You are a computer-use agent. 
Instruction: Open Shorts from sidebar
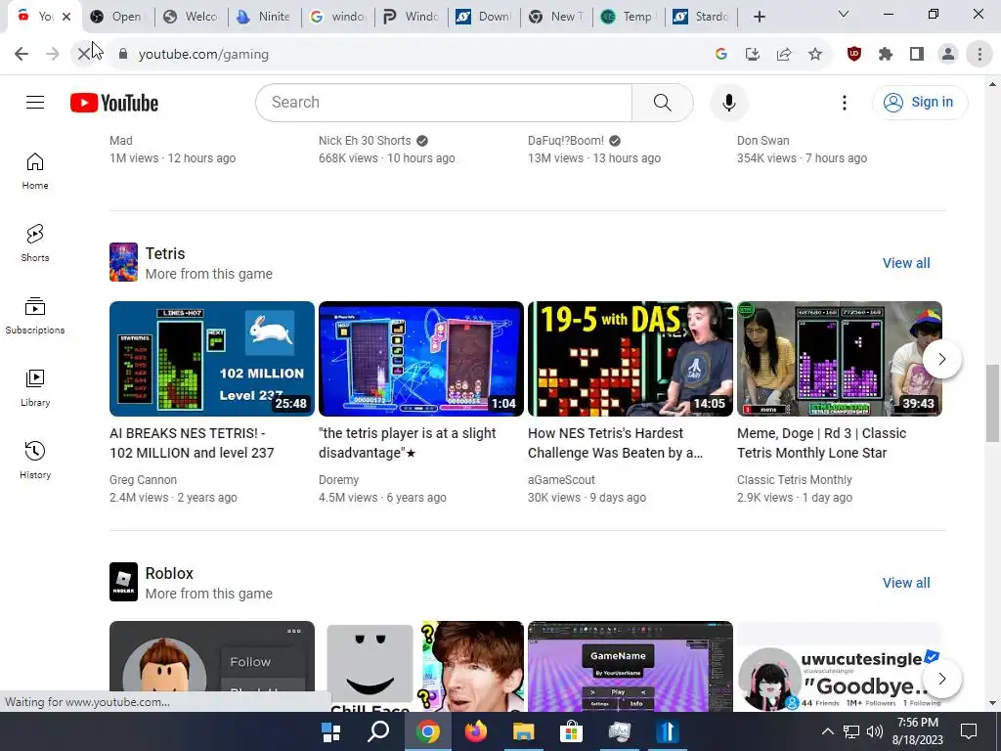coord(35,243)
